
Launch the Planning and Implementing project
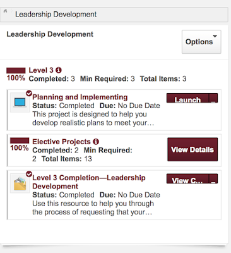tap(187, 98)
